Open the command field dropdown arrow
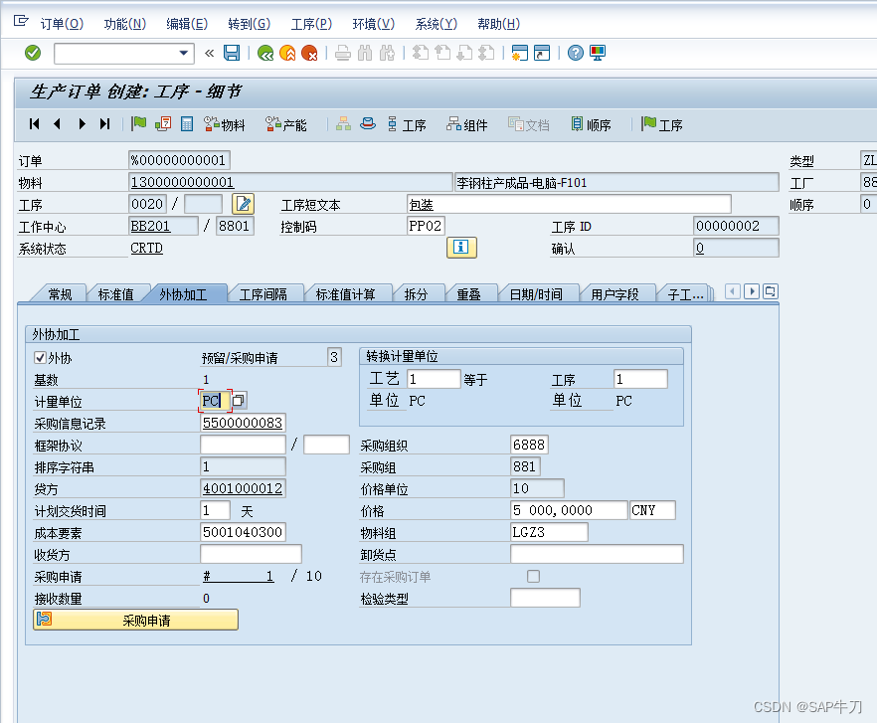This screenshot has height=723, width=877. pos(183,53)
